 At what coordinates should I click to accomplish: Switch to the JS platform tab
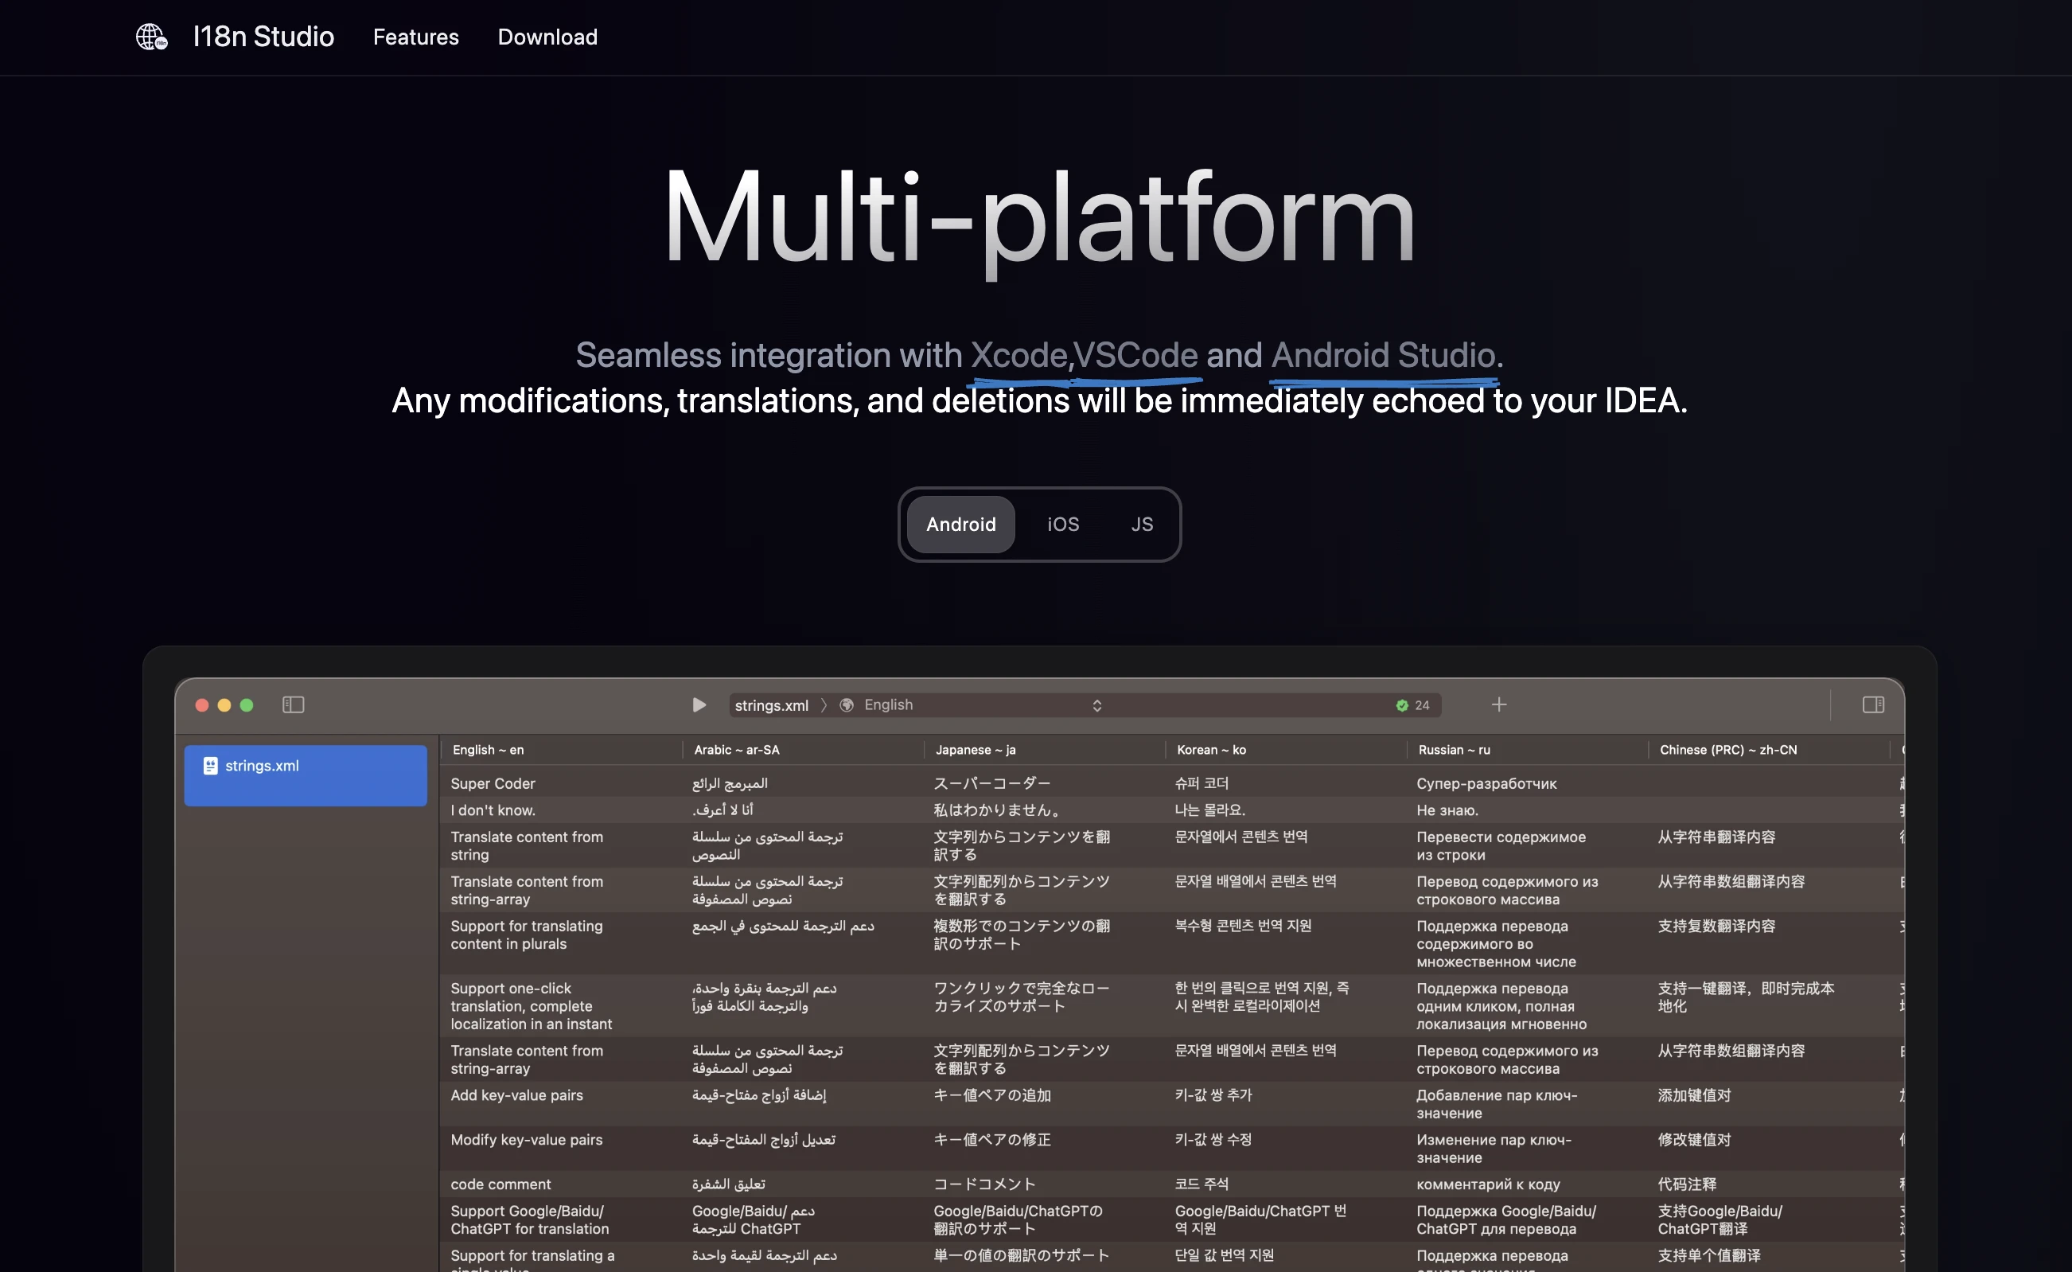1141,524
